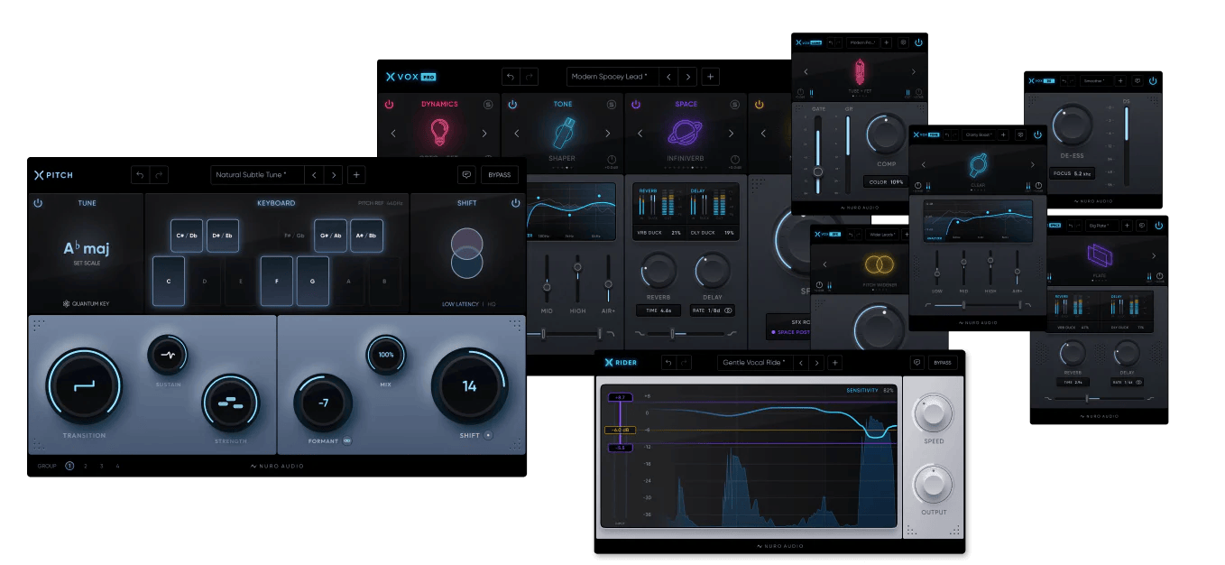
Task: Click the Transition knob in Pitch
Action: (x=84, y=387)
